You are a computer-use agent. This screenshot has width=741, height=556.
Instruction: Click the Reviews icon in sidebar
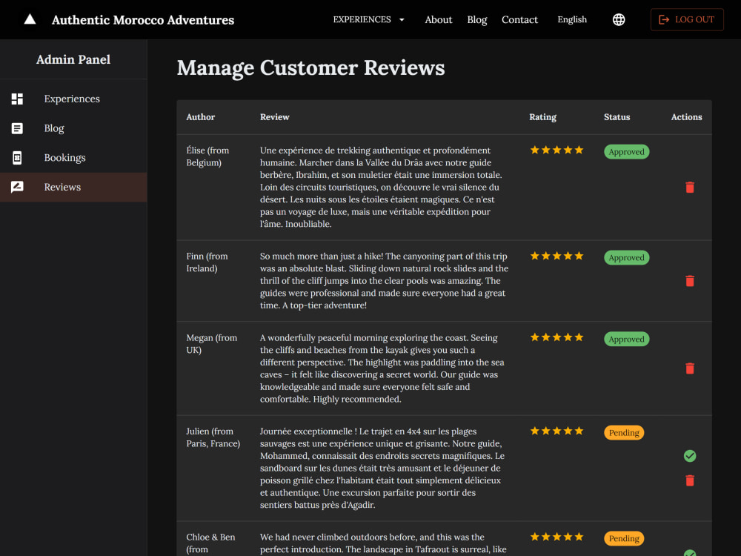click(x=17, y=187)
